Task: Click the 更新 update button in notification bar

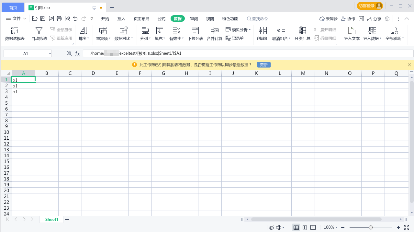Action: tap(263, 65)
